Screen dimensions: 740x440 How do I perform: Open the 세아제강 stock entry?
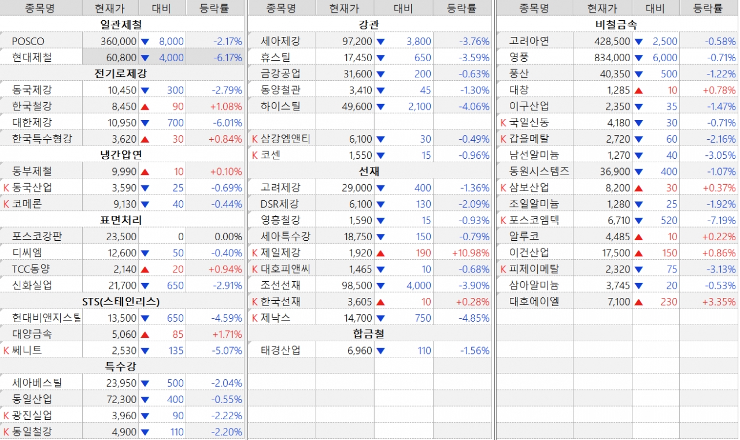[x=280, y=42]
